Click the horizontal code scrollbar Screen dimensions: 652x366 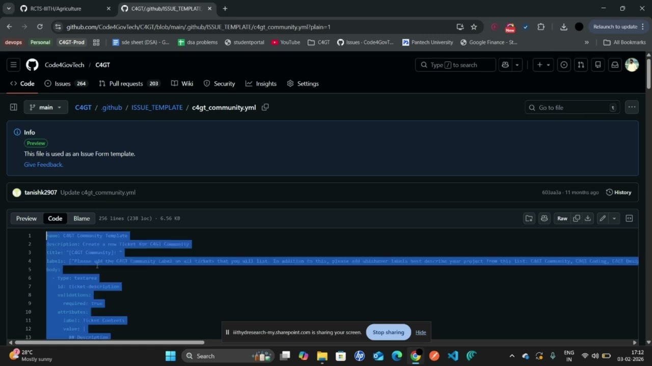(110, 342)
